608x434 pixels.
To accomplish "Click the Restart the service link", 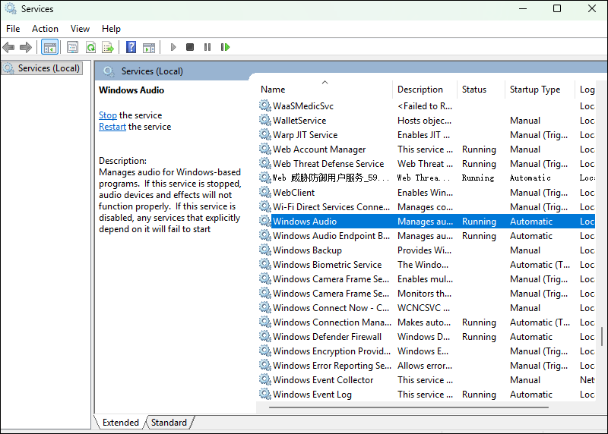I will click(x=112, y=127).
